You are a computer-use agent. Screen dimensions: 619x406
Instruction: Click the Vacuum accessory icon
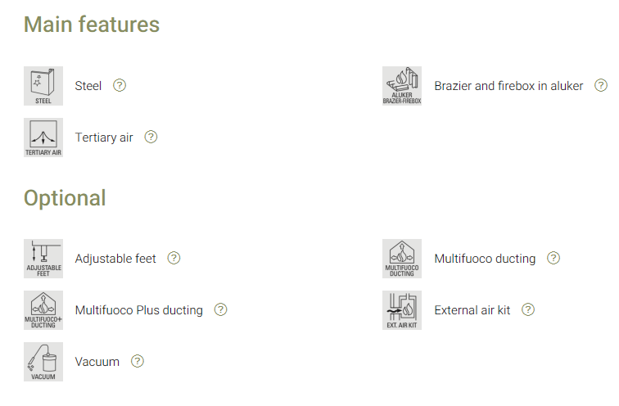(x=43, y=362)
